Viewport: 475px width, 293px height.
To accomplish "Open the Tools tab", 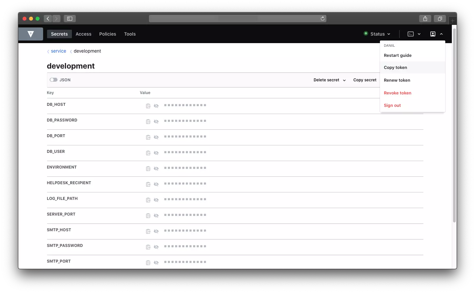I will point(130,34).
